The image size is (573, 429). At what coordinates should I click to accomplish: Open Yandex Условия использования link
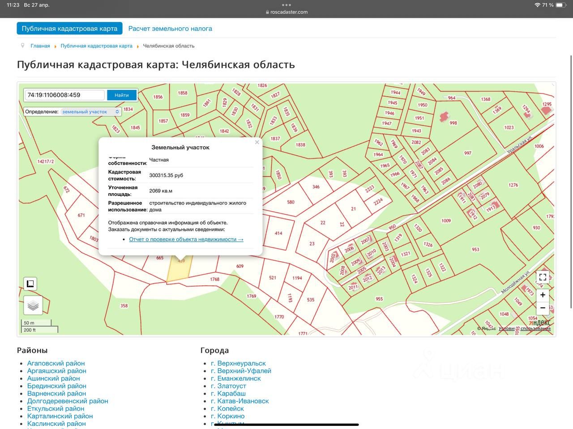(x=524, y=328)
